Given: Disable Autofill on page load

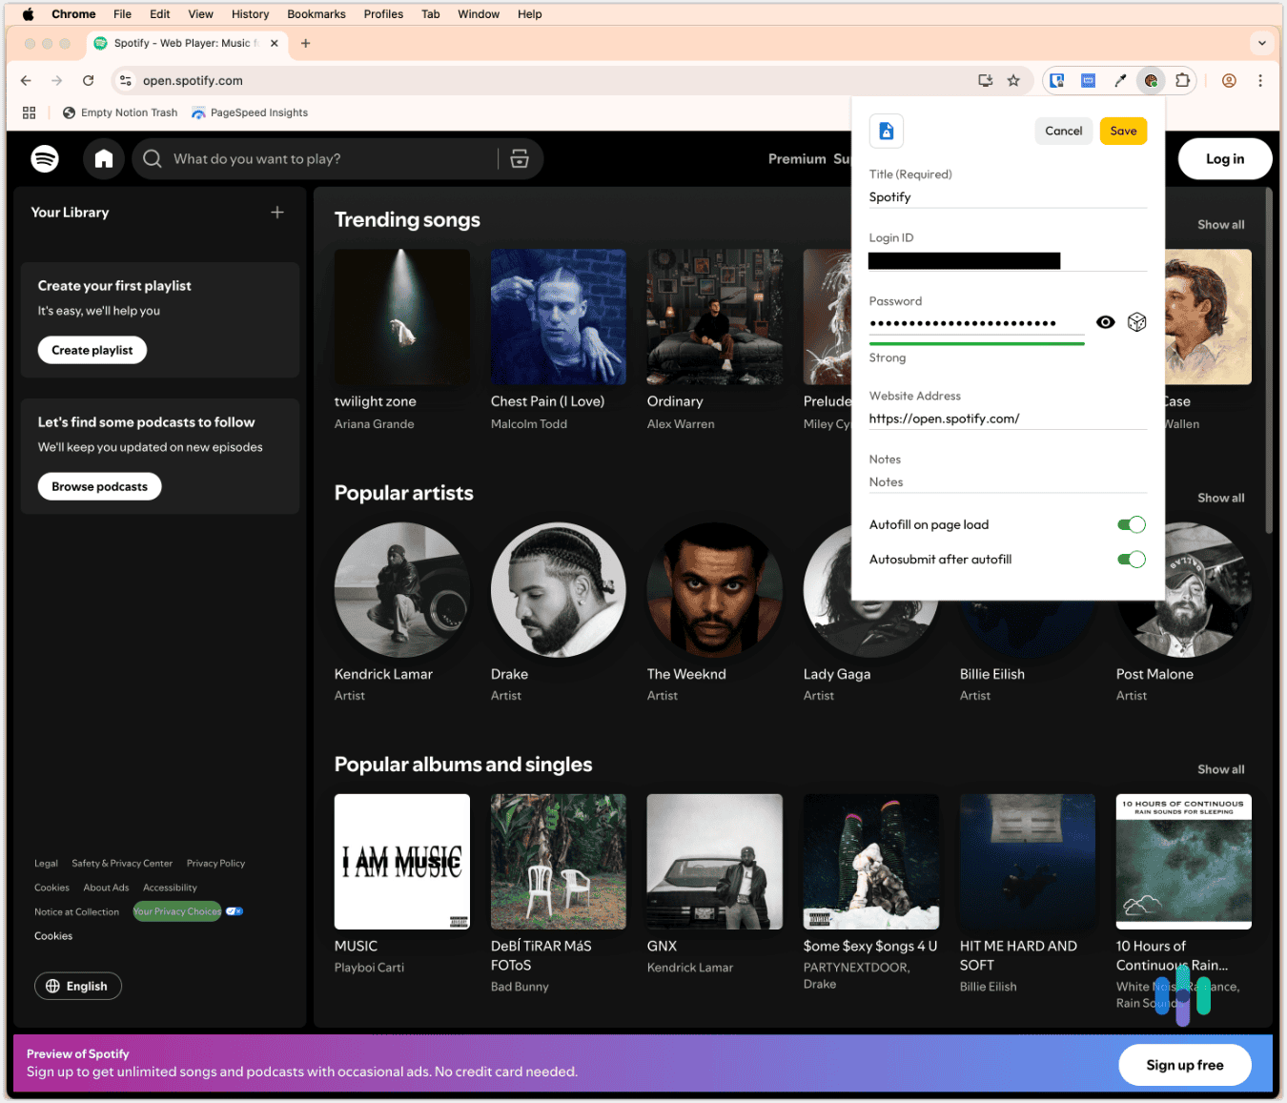Looking at the screenshot, I should tap(1132, 523).
